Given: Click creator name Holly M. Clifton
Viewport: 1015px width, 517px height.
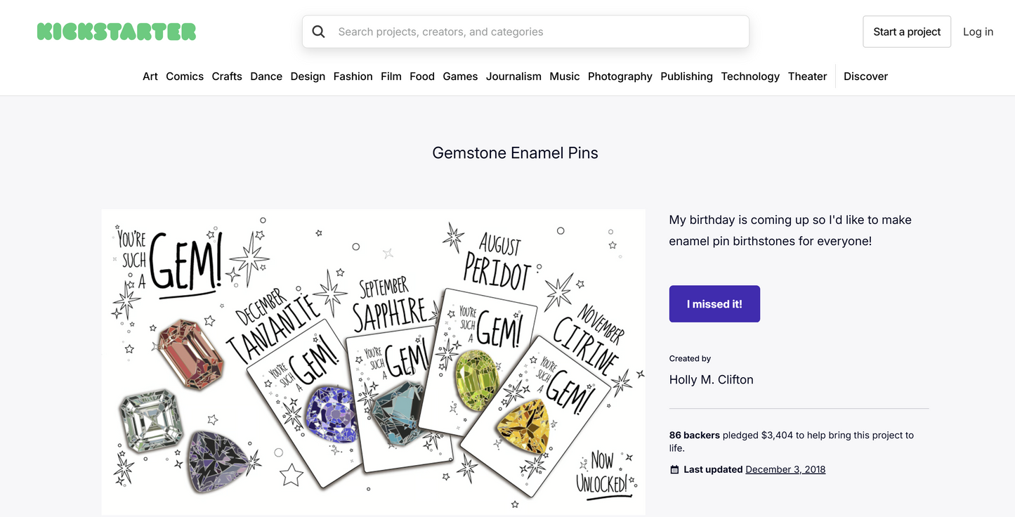Looking at the screenshot, I should point(711,380).
